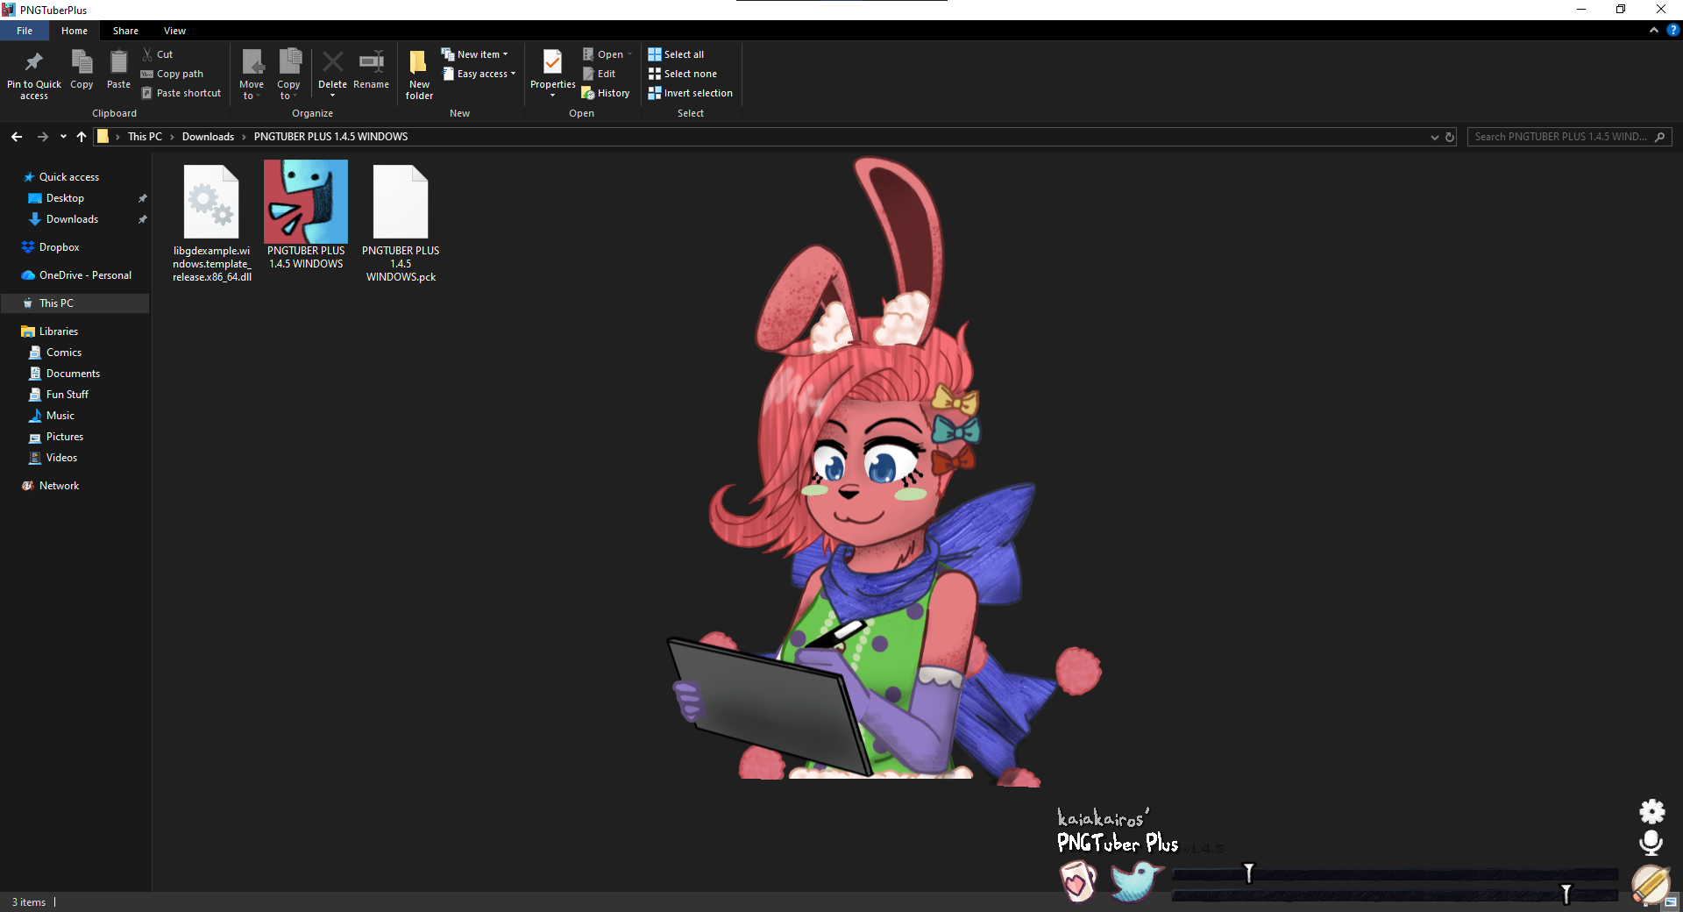Open the address bar history dropdown
Image resolution: width=1683 pixels, height=912 pixels.
click(x=1434, y=137)
